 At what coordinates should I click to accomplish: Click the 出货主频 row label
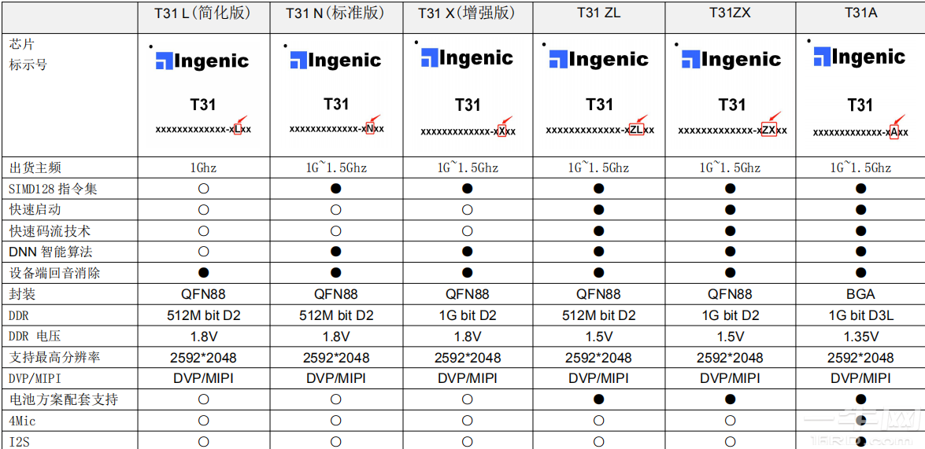[x=35, y=167]
